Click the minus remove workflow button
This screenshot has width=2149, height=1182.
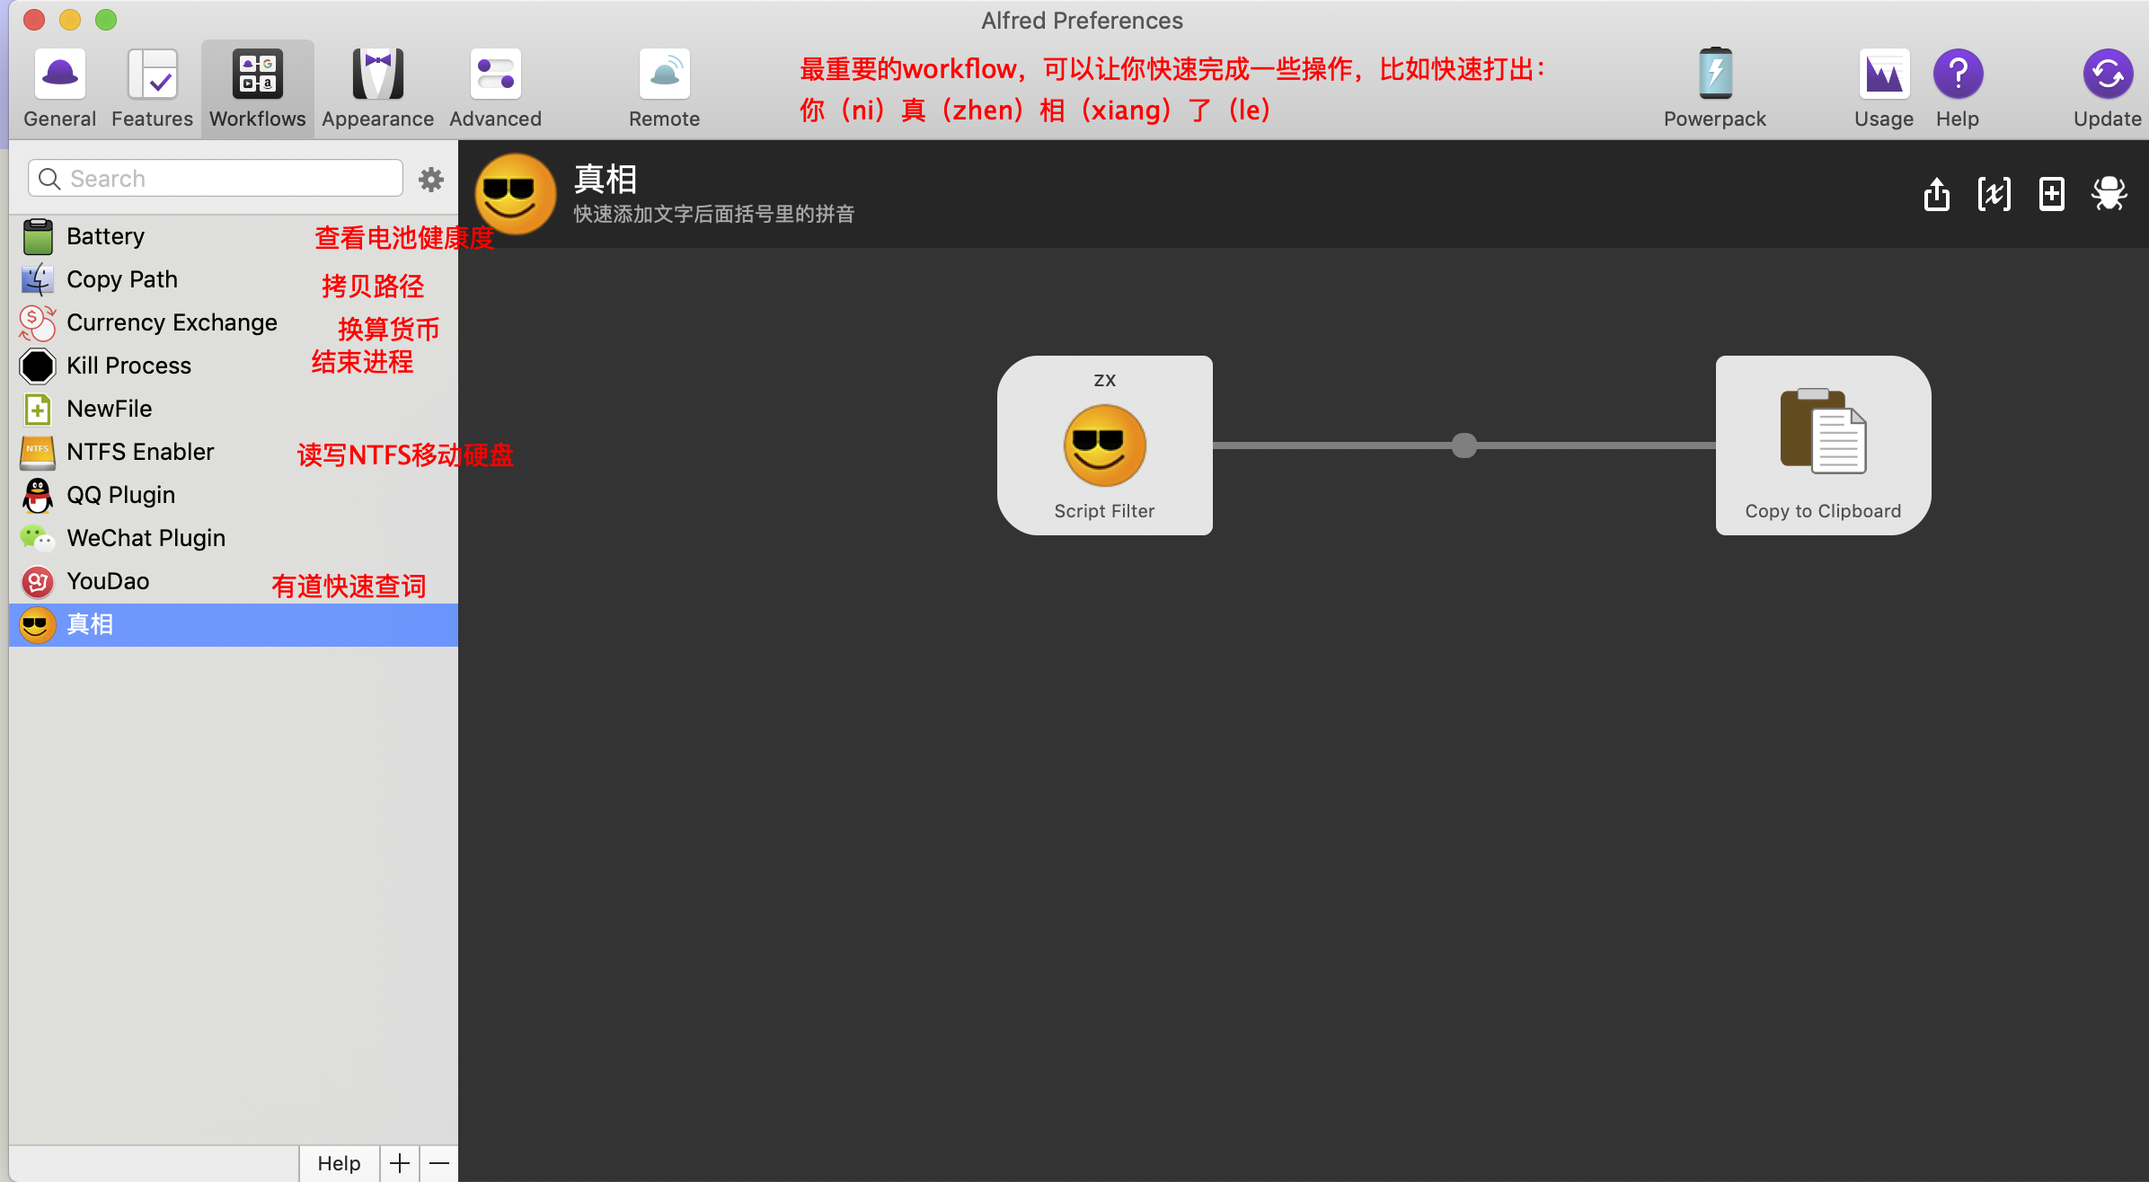(439, 1163)
